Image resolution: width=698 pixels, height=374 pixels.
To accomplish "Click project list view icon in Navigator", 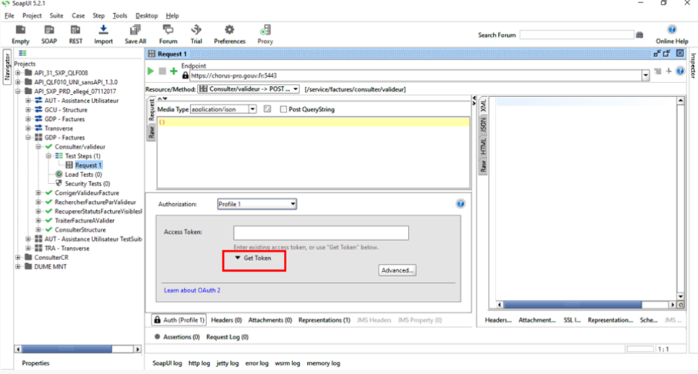I will pyautogui.click(x=22, y=53).
